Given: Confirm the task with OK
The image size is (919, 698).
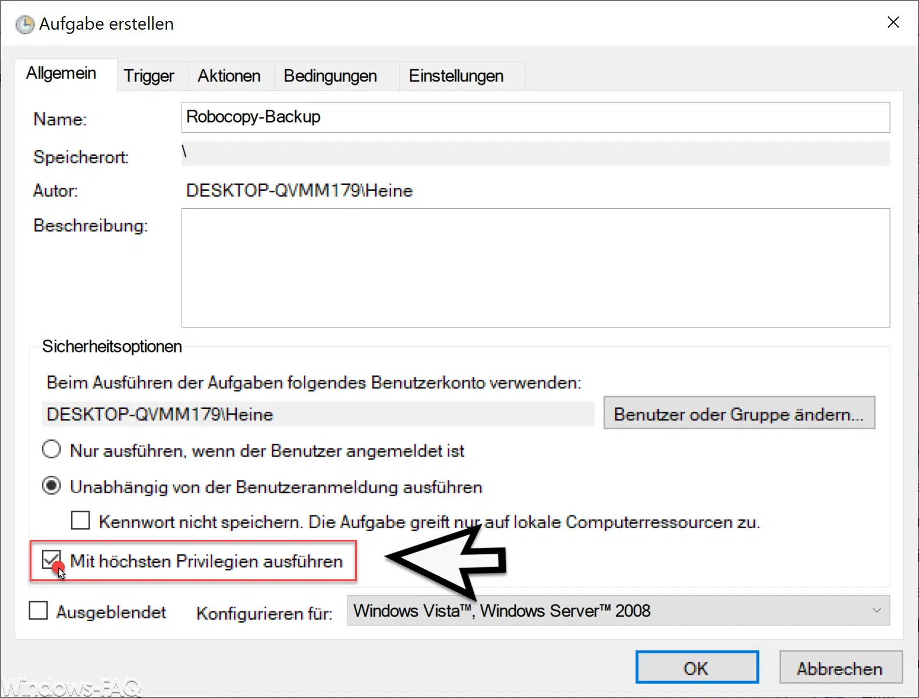Looking at the screenshot, I should click(697, 668).
